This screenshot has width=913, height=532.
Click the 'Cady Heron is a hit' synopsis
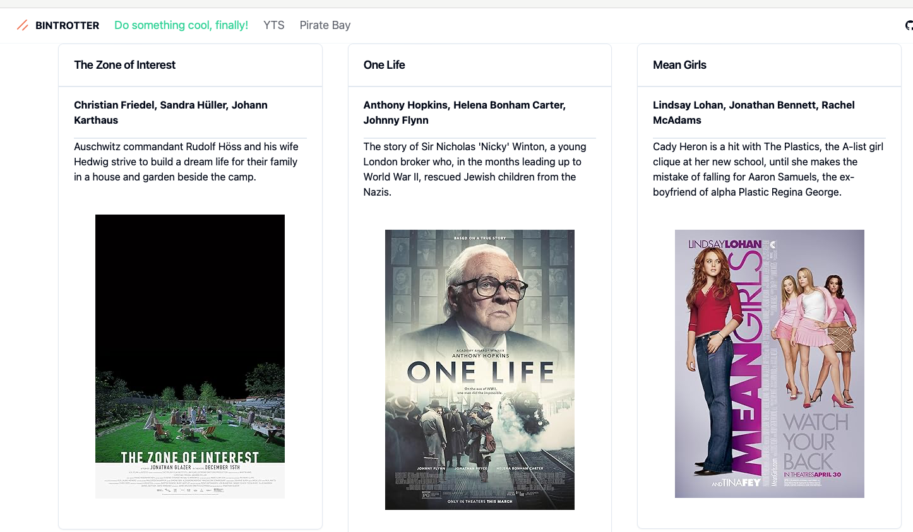(x=768, y=169)
